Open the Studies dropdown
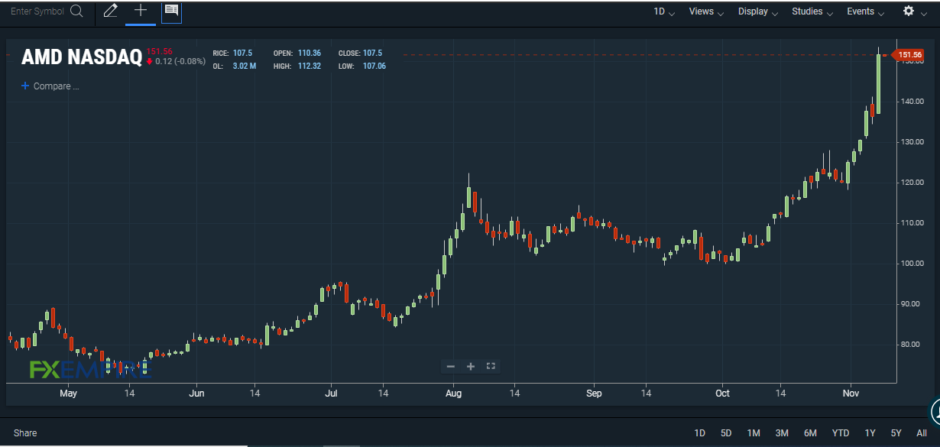 pyautogui.click(x=812, y=11)
